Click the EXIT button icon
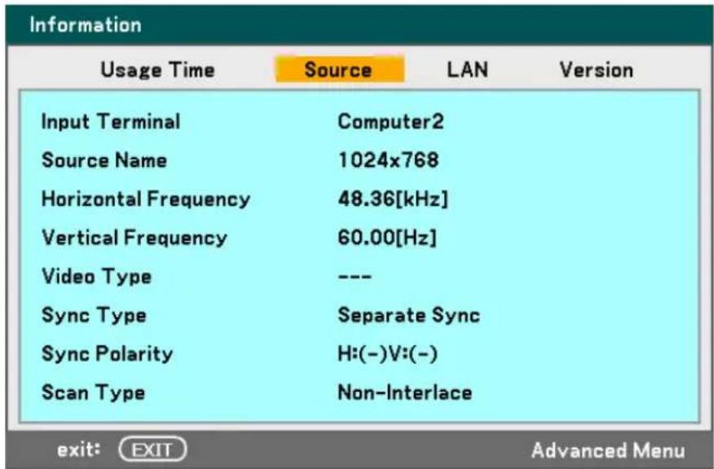 152,449
